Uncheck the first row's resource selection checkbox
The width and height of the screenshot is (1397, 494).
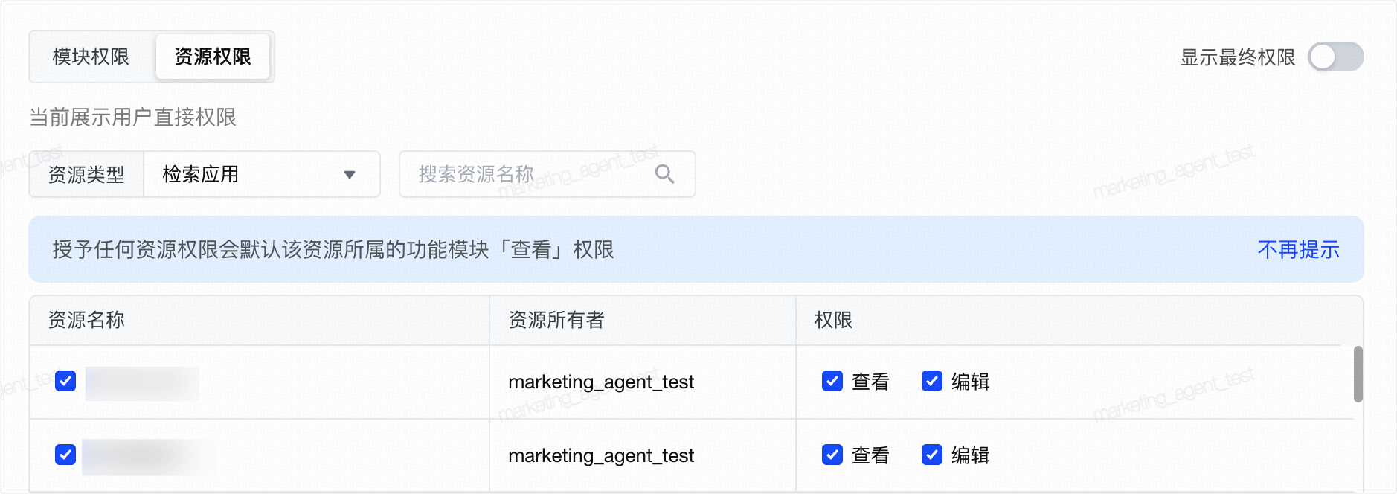(x=65, y=381)
